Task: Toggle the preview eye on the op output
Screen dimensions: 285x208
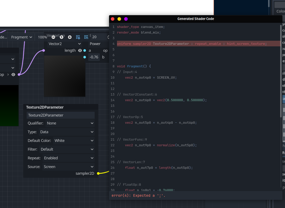Action: click(x=13, y=74)
